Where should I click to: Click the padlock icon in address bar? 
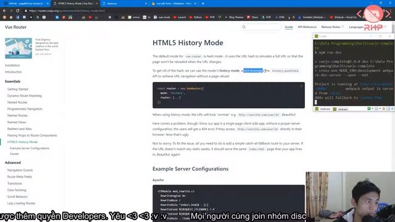26,11
